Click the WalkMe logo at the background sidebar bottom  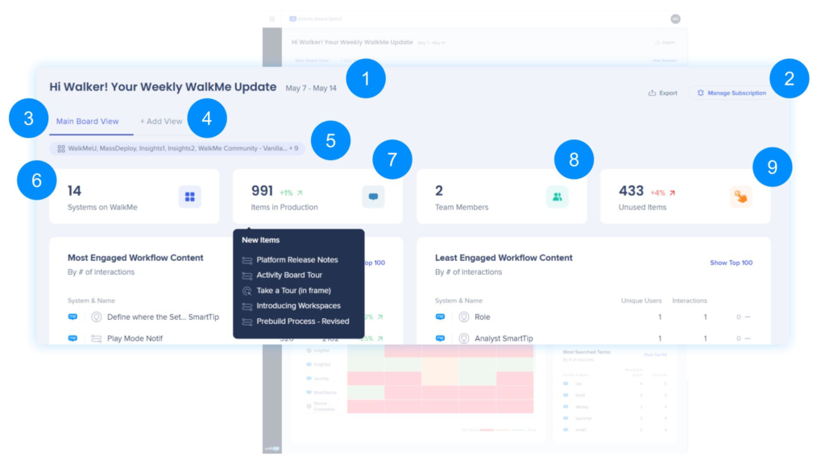pos(272,448)
